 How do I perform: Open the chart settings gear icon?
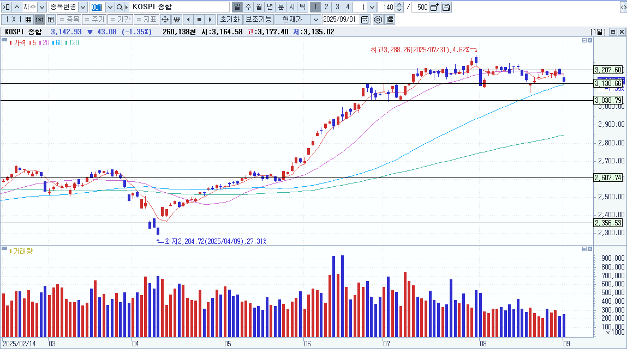(378, 19)
